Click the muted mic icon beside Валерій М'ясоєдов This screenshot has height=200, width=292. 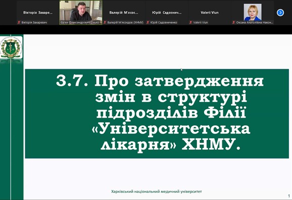click(x=105, y=23)
